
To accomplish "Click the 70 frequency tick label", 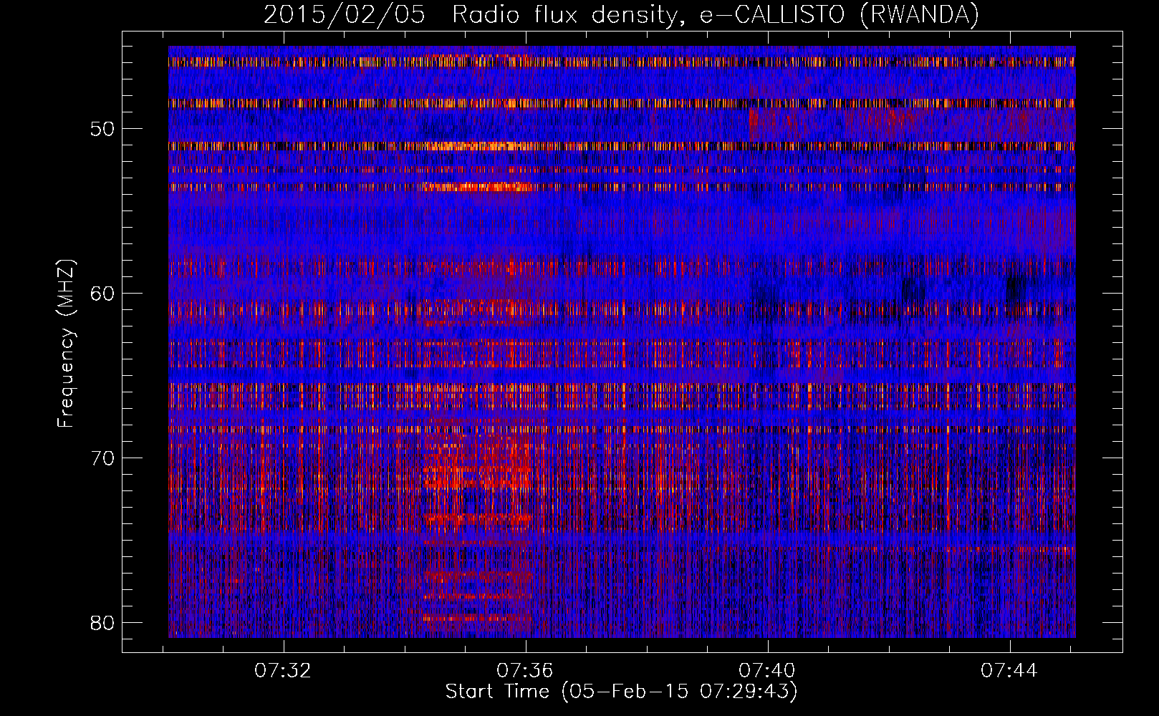I will (x=103, y=458).
